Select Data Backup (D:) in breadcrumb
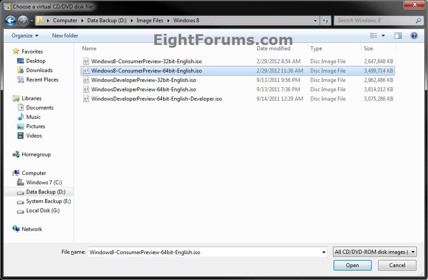The height and width of the screenshot is (280, 428). (107, 20)
